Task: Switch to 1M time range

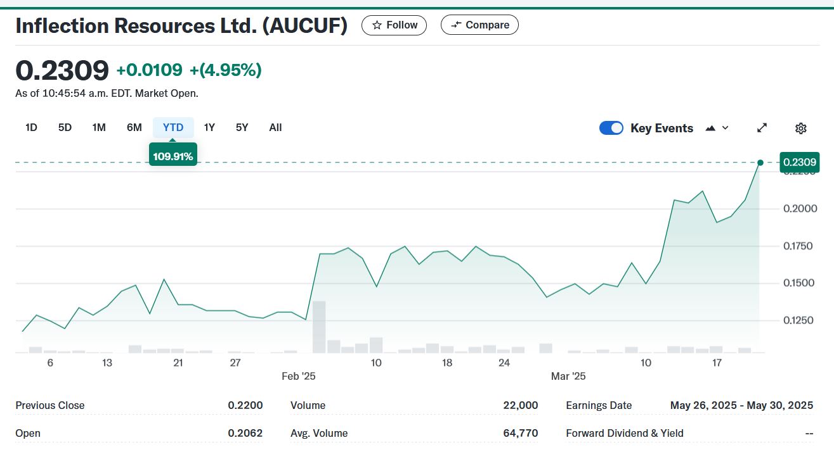Action: coord(99,127)
